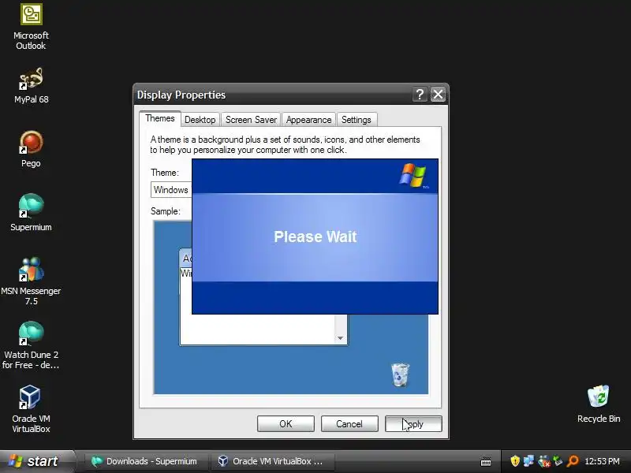This screenshot has width=631, height=473.
Task: Select the Pego desktop shortcut
Action: (x=31, y=149)
